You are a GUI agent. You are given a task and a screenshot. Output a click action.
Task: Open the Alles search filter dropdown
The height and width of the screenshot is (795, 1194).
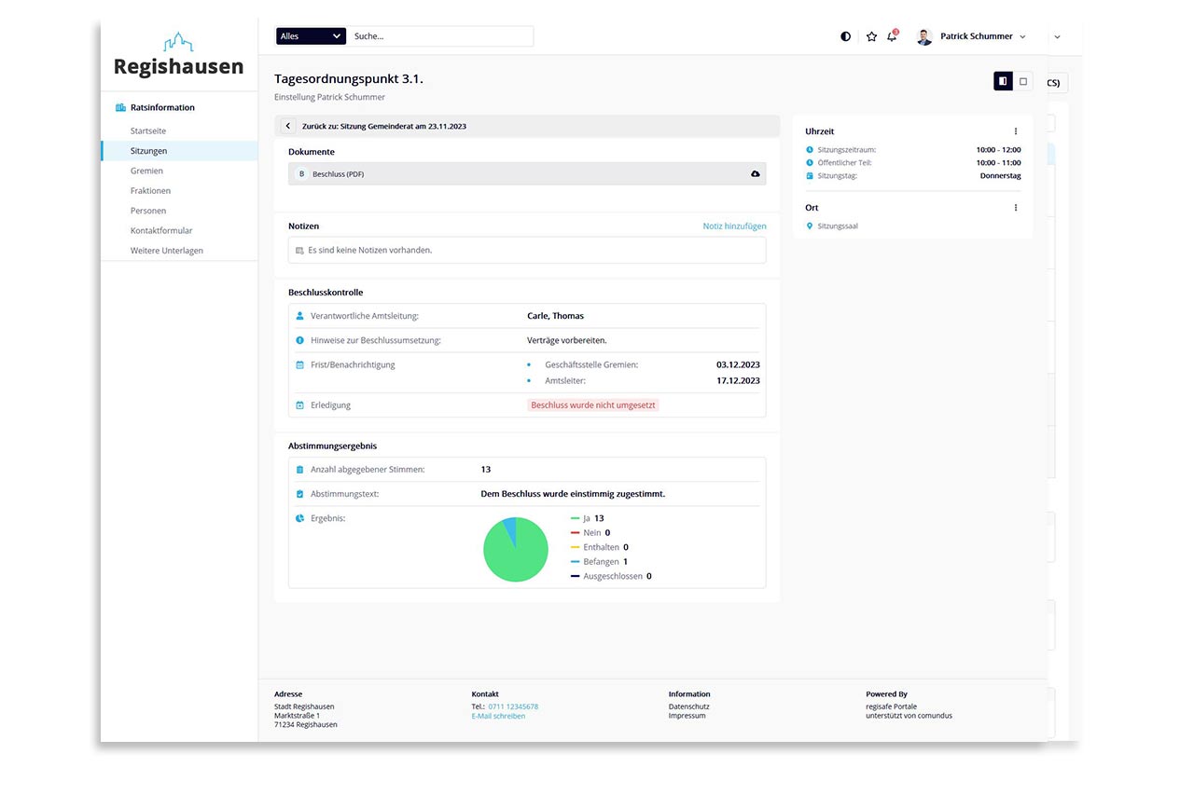click(x=310, y=35)
